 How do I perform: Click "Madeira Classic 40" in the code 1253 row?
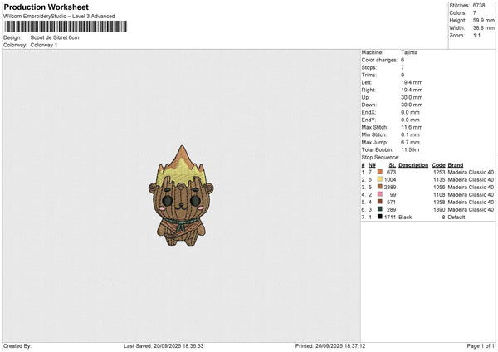coord(471,172)
